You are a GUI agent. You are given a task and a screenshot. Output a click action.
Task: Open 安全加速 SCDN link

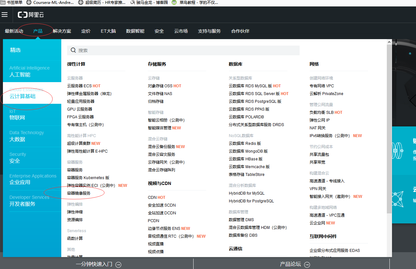pos(162,205)
